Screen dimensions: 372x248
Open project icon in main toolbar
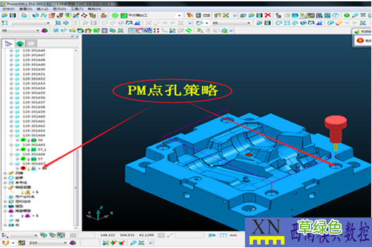pos(4,15)
